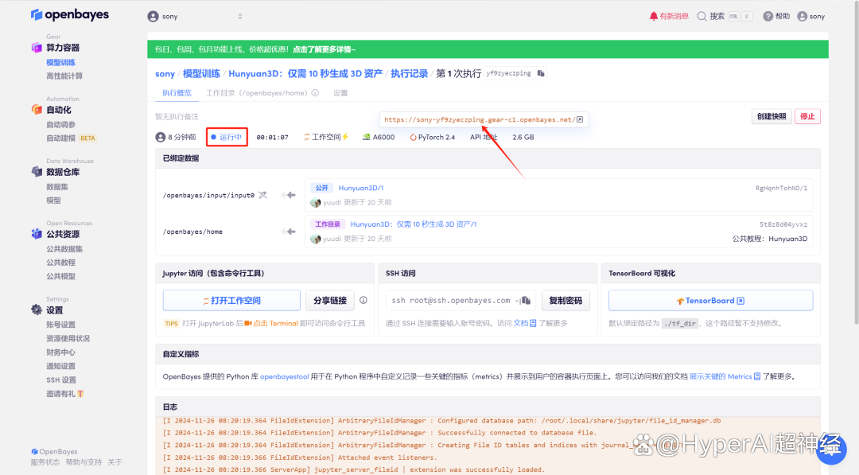859x475 pixels.
Task: Open the TensorBoard button
Action: (x=710, y=300)
